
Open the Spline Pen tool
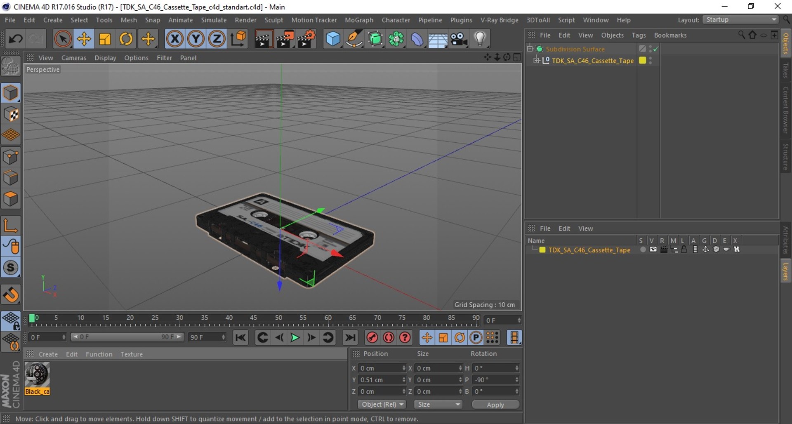coord(354,39)
